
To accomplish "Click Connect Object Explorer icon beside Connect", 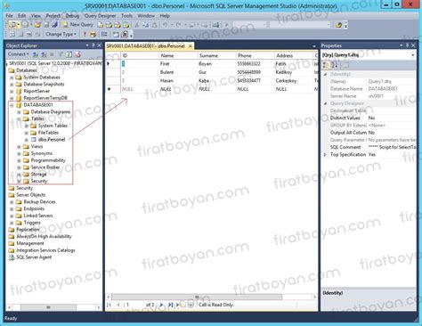I will pyautogui.click(x=36, y=54).
